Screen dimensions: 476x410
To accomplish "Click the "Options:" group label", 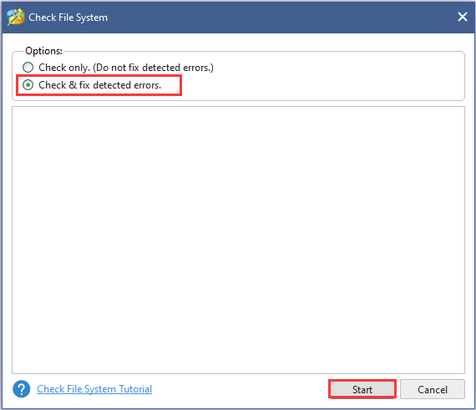I will click(x=43, y=51).
